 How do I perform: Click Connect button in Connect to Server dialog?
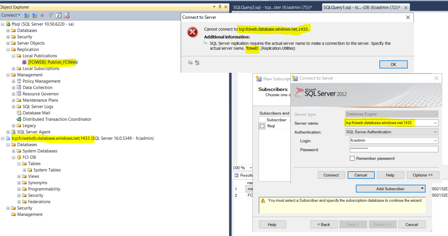[331, 175]
